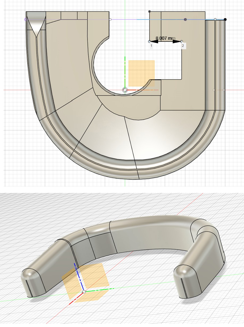The width and height of the screenshot is (244, 327).
Task: Click the dark sketch point above measurement point 1
Action: [149, 12]
